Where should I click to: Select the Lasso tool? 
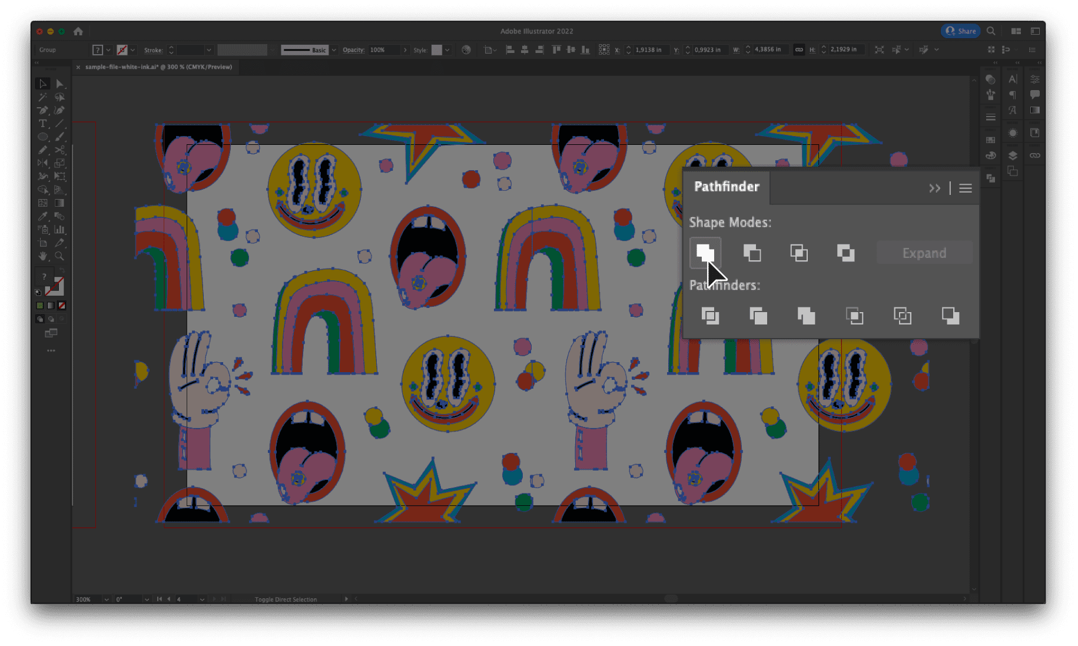(59, 97)
